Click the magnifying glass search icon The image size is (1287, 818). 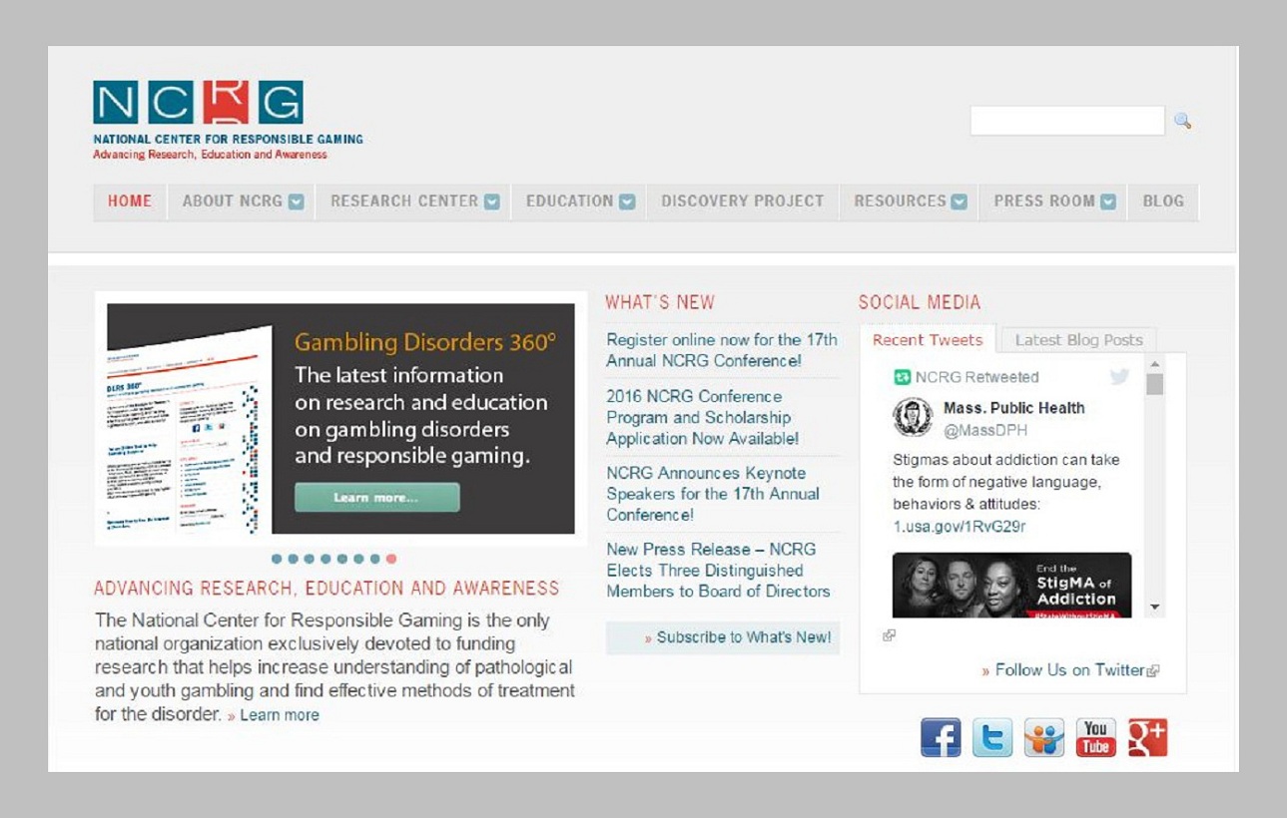coord(1182,121)
